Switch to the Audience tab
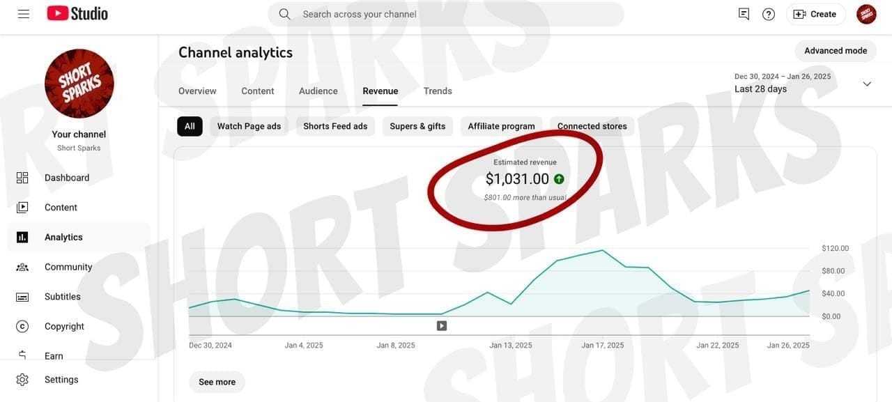This screenshot has height=402, width=892. click(318, 91)
